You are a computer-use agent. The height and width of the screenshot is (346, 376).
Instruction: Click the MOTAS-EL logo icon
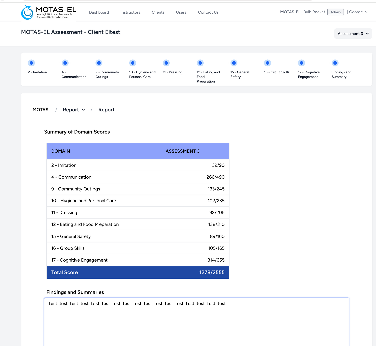tap(27, 13)
